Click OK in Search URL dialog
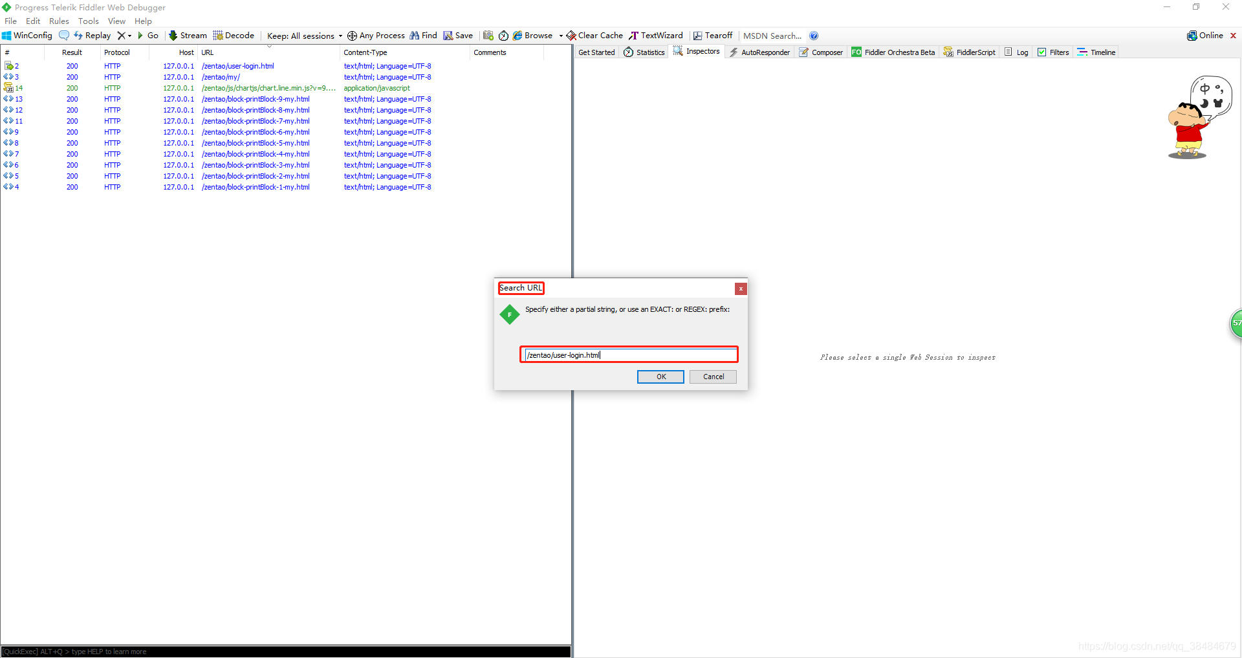This screenshot has width=1242, height=658. [x=660, y=377]
